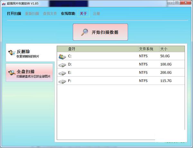The width and height of the screenshot is (193, 148).
Task: Select the 全盘扫描 full scan icon
Action: 12,73
